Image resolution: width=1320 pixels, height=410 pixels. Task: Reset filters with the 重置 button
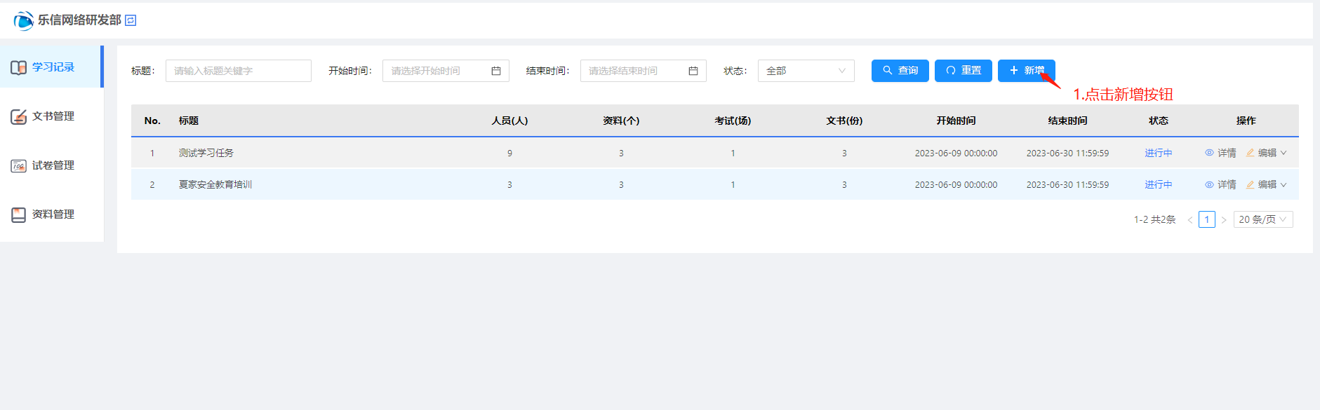pyautogui.click(x=963, y=71)
